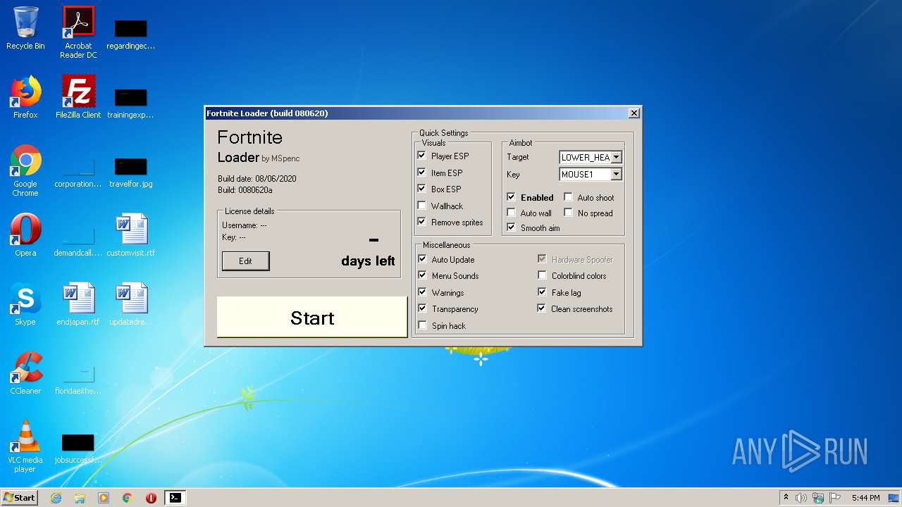This screenshot has width=902, height=507.
Task: Show hidden tray icons arrow
Action: [786, 498]
